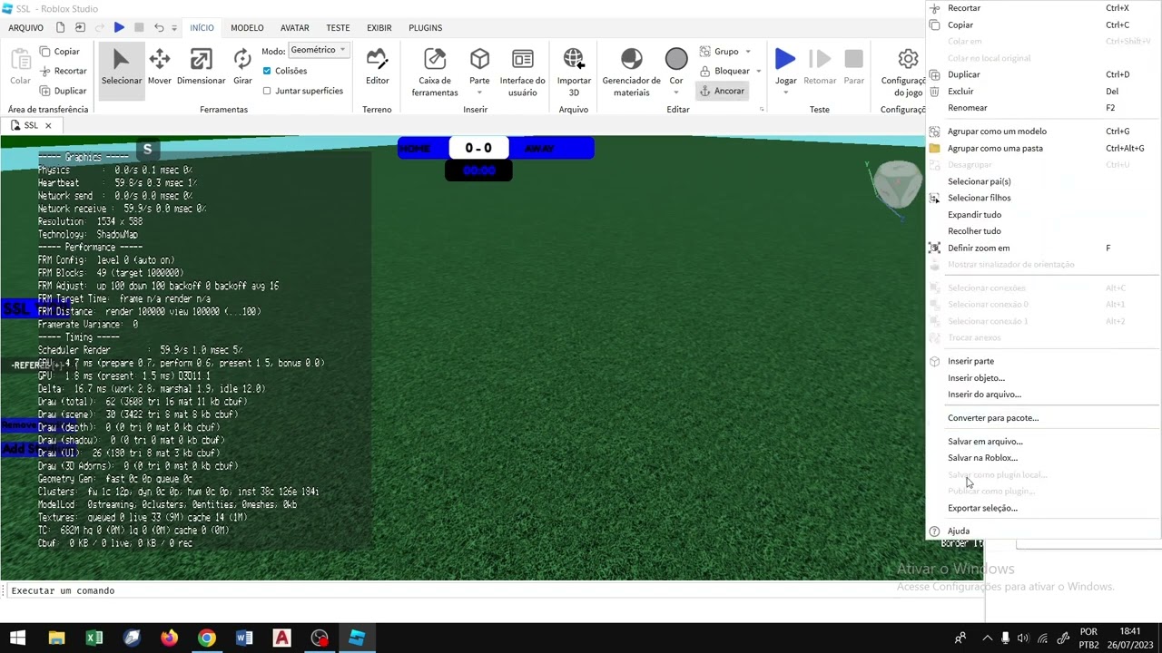1162x653 pixels.
Task: Open Caixa de ferramentas toolbox
Action: 435,73
